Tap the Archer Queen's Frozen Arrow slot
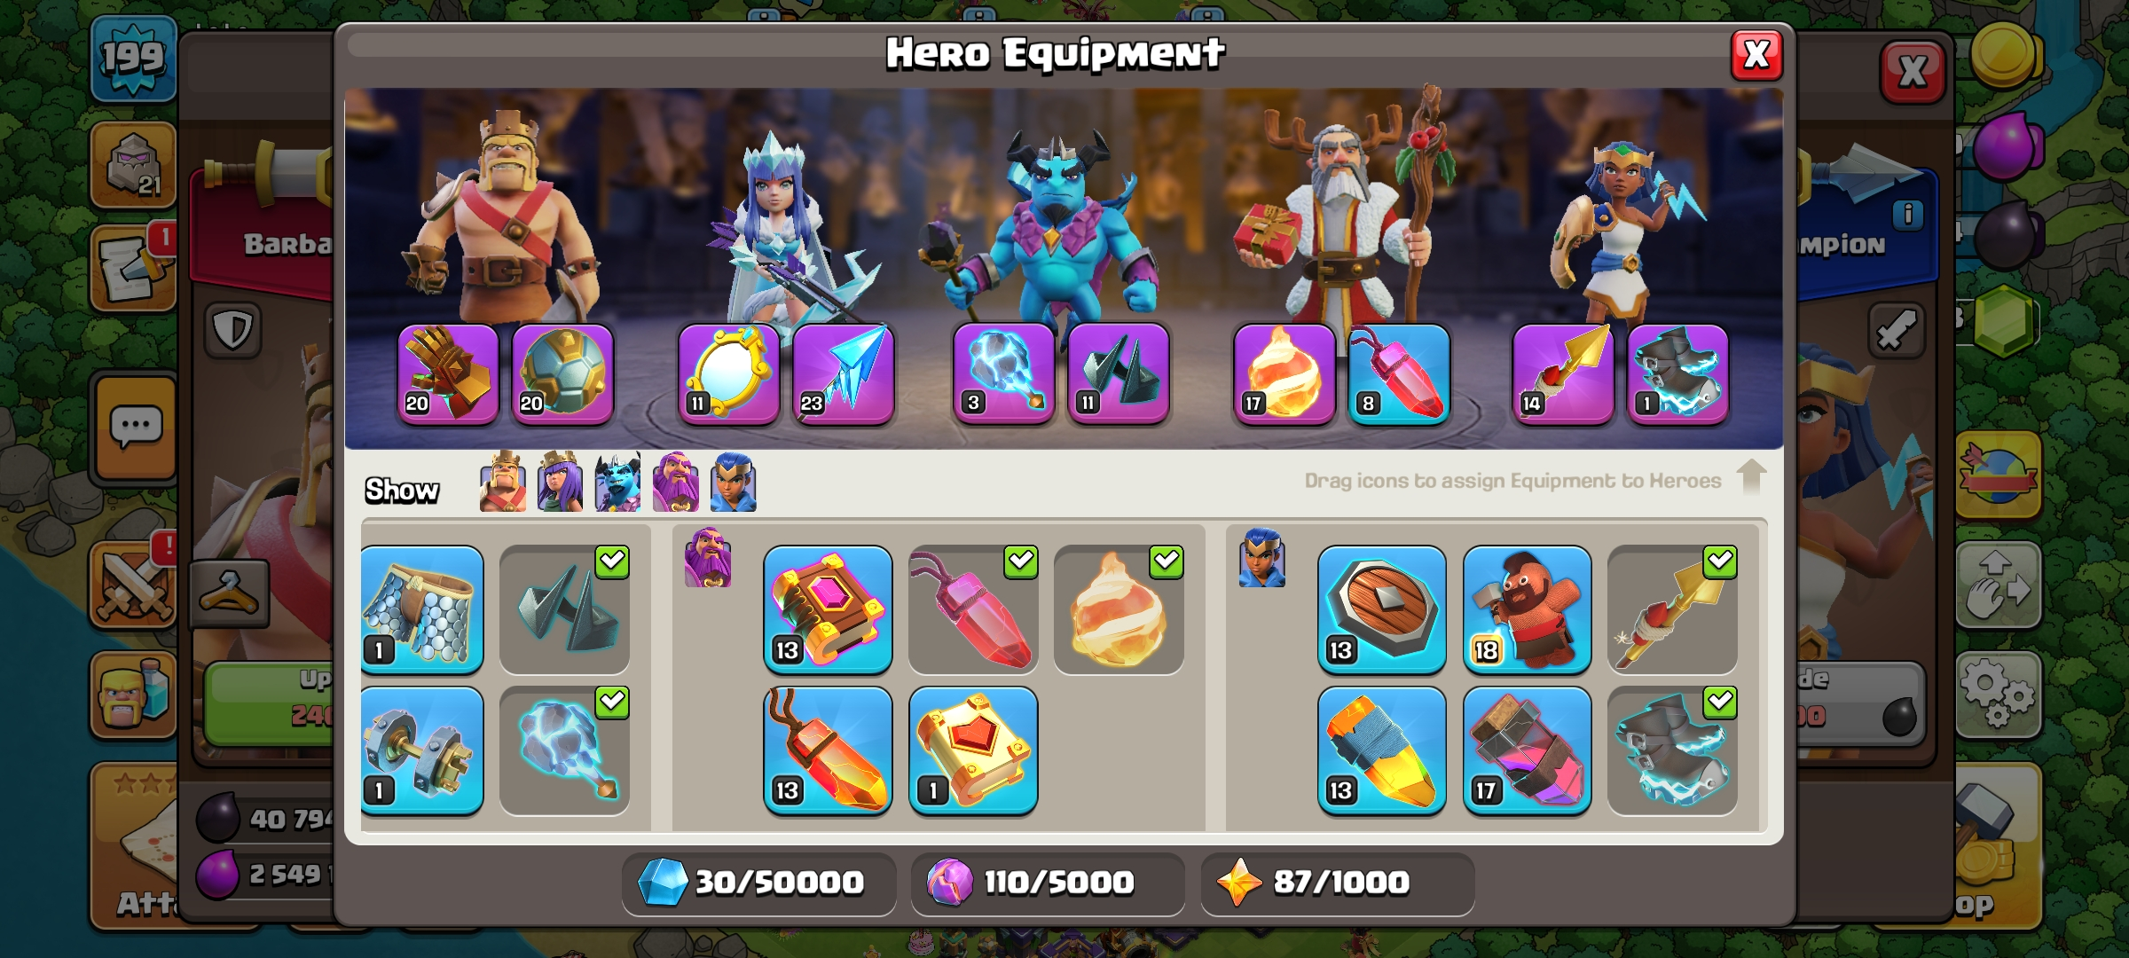Screen dimensions: 2129x958 [x=843, y=373]
